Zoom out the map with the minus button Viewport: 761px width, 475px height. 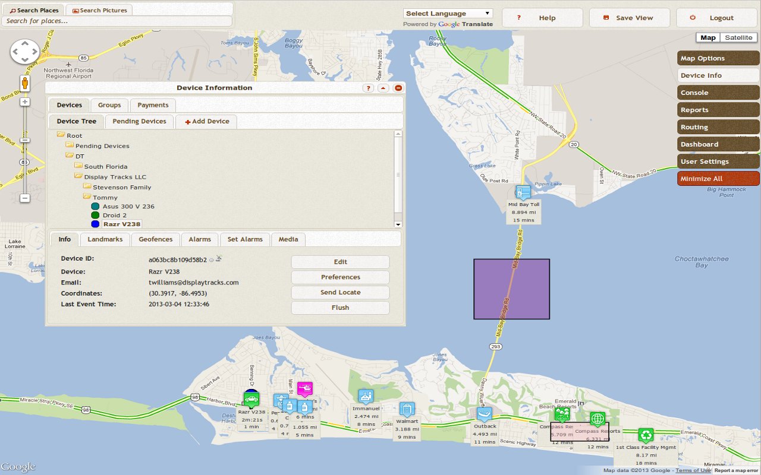25,198
